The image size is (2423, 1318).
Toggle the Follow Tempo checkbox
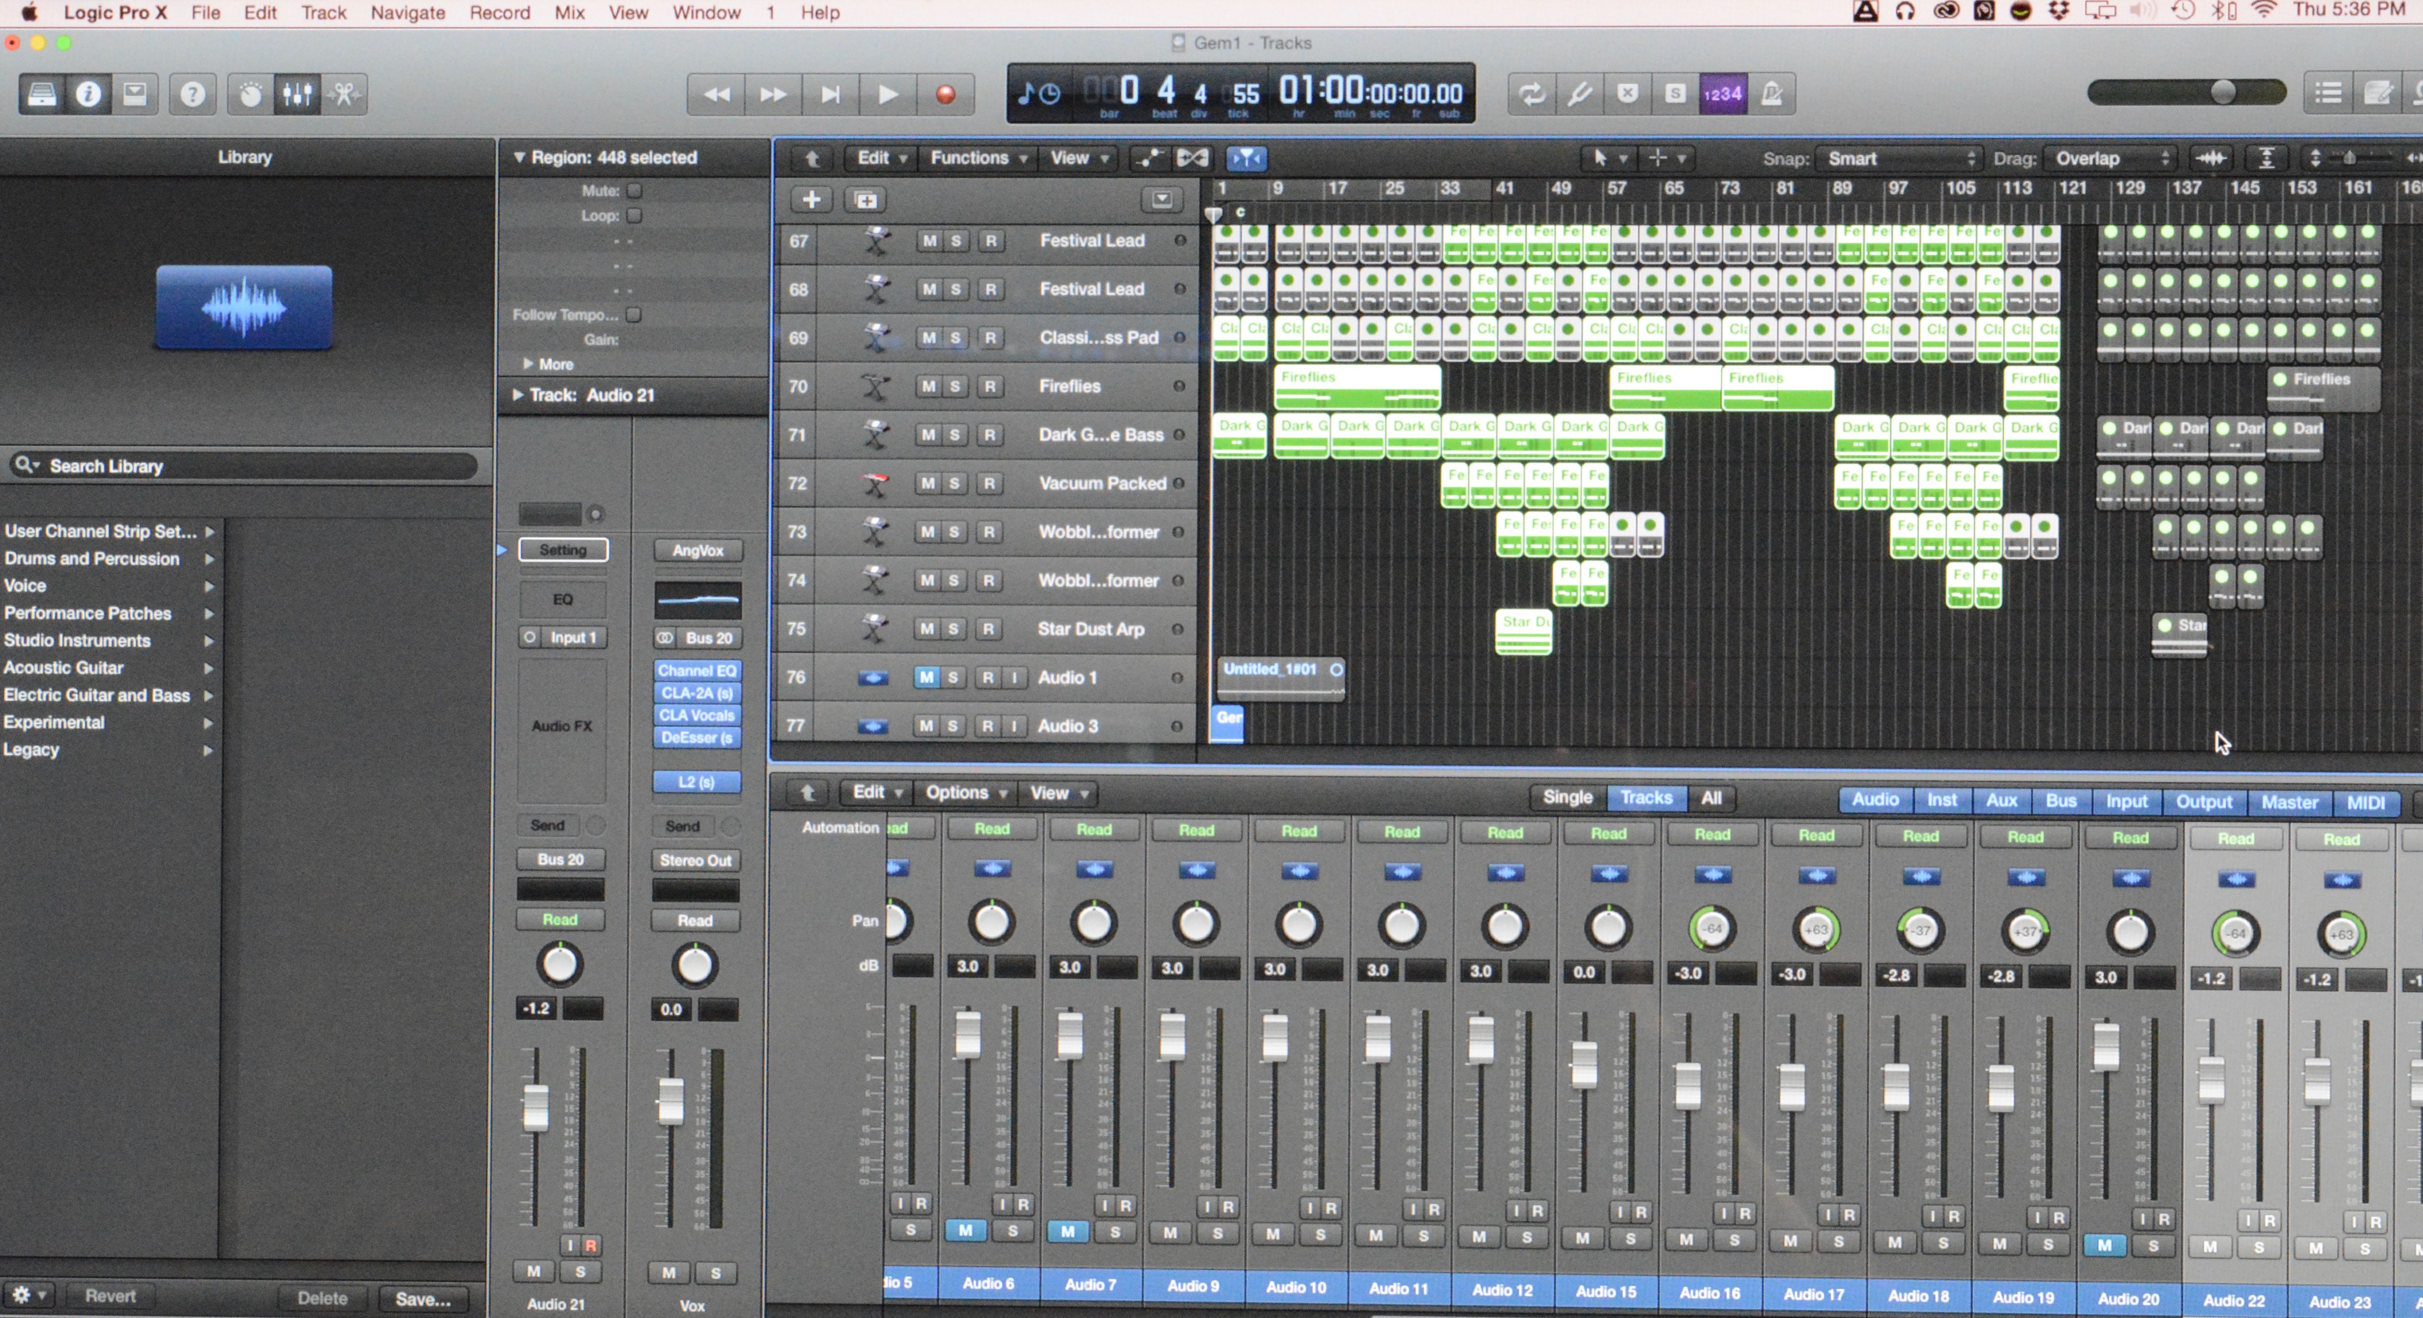(634, 314)
